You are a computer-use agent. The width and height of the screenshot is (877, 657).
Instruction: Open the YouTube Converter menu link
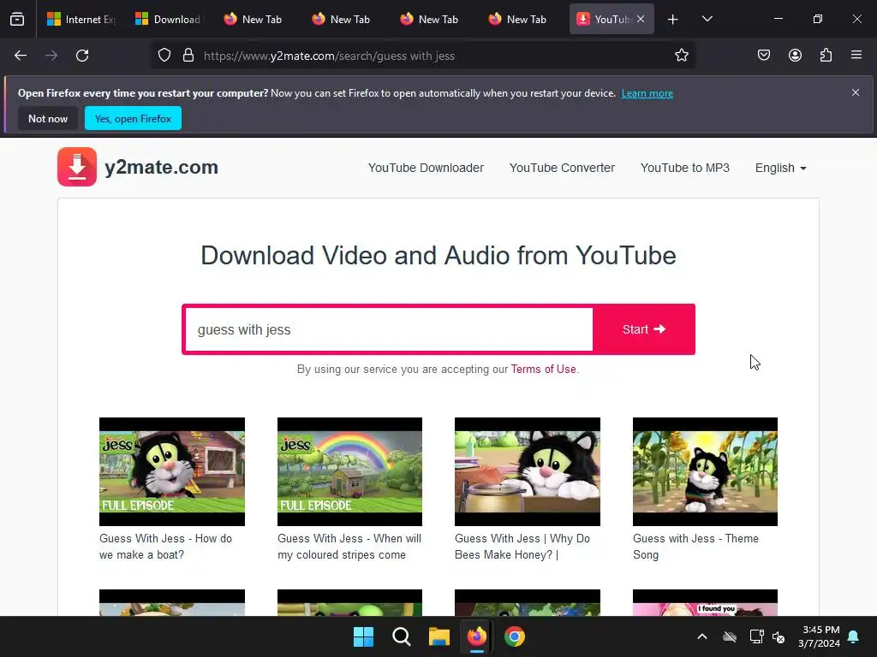pyautogui.click(x=562, y=168)
